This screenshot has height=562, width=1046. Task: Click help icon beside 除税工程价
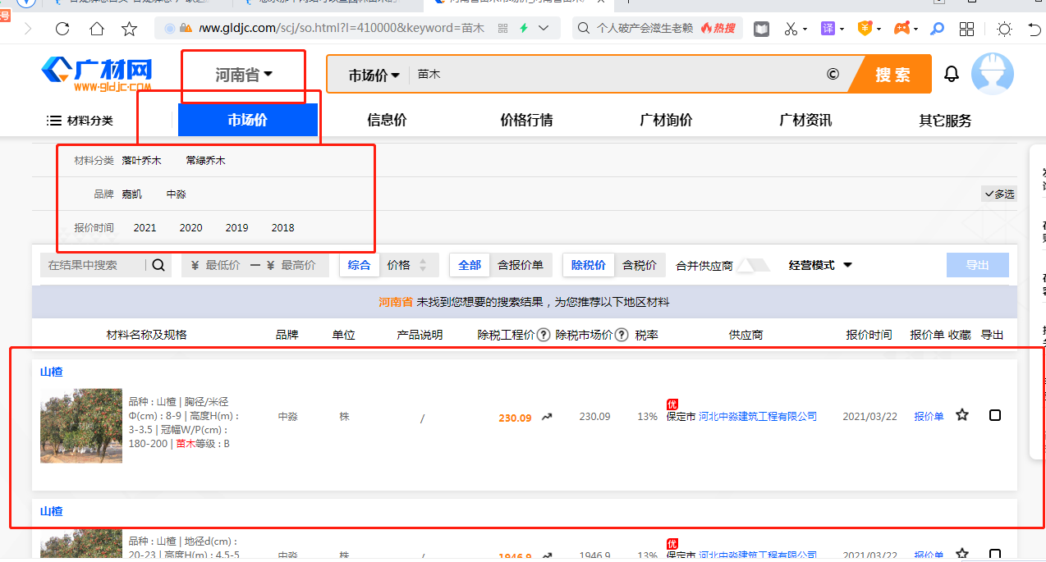[x=544, y=335]
